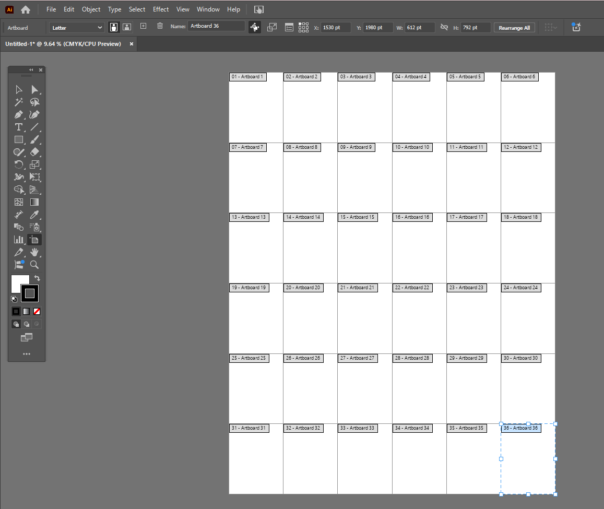Viewport: 604px width, 509px height.
Task: Pick the Paintbrush tool
Action: 34,139
